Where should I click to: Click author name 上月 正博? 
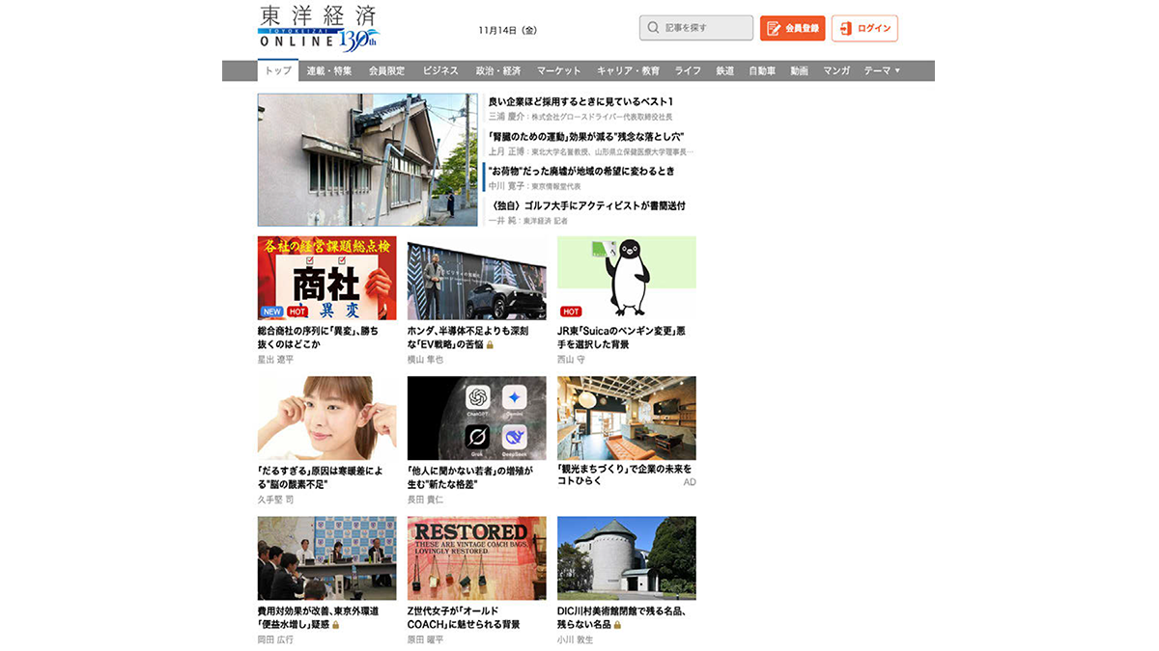tap(506, 151)
